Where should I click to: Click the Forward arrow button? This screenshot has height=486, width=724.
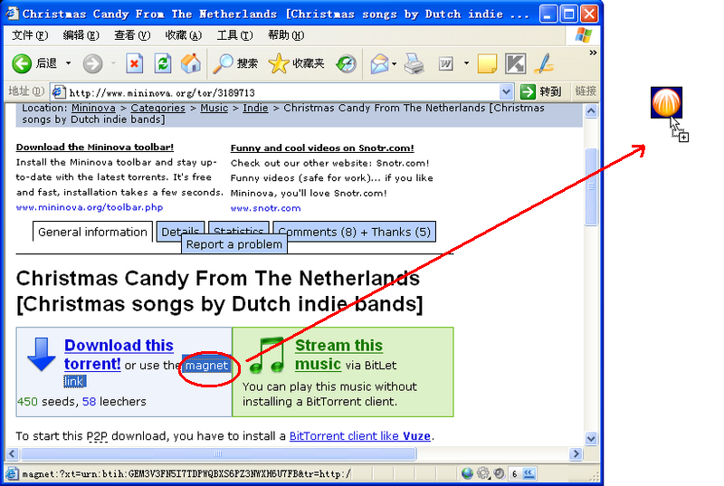point(92,63)
